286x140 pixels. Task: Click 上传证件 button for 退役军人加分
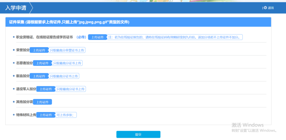pos(45,89)
